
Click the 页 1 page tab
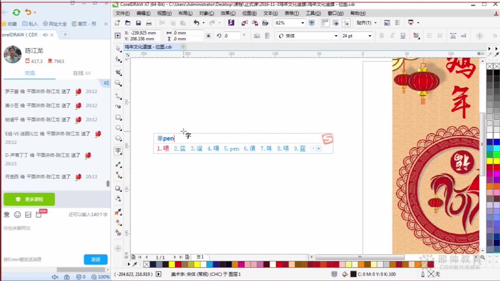point(200,257)
